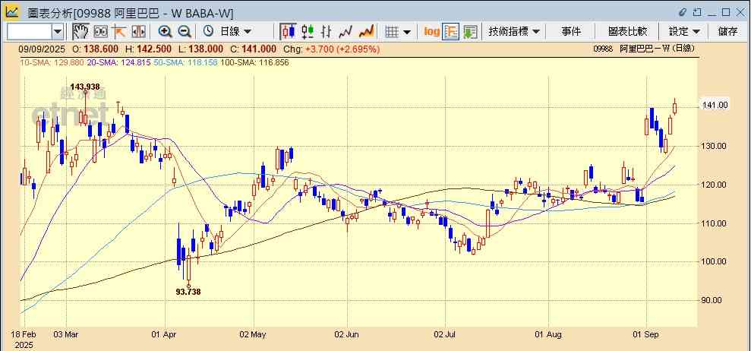Click the 圖表比較 button

(x=627, y=32)
